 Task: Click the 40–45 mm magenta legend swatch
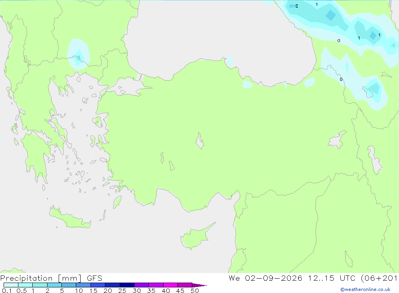pyautogui.click(x=170, y=285)
